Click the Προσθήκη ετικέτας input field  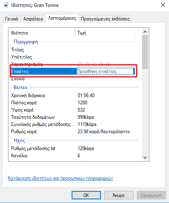pos(105,71)
